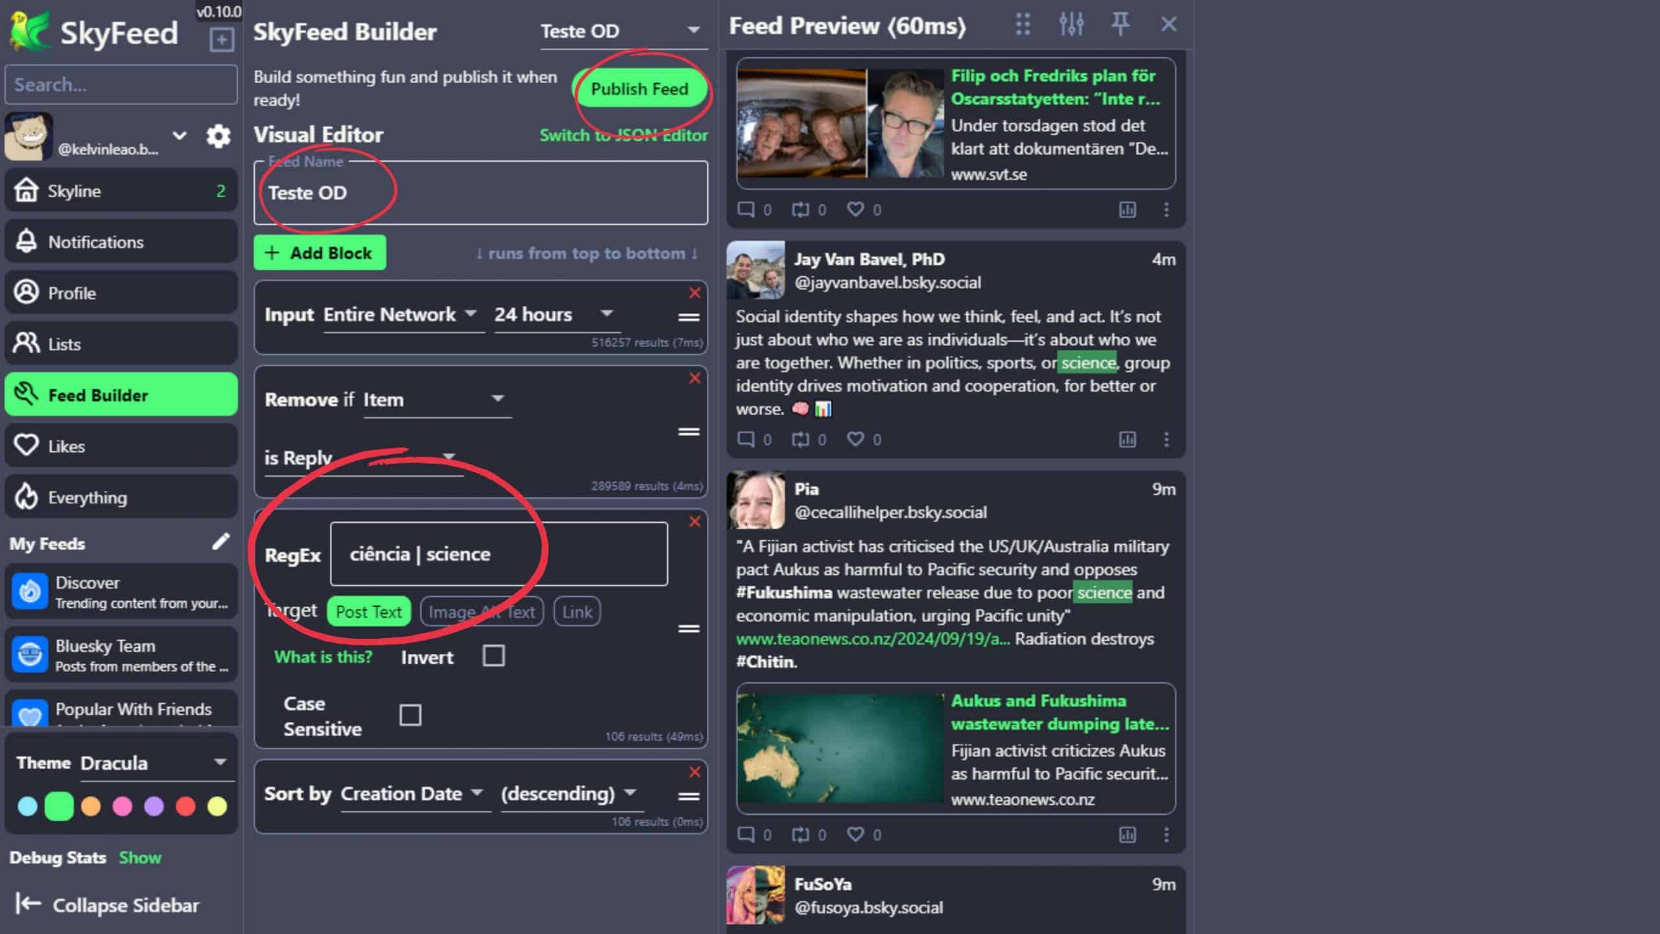1660x934 pixels.
Task: Open more options on Pia's post
Action: [1166, 834]
